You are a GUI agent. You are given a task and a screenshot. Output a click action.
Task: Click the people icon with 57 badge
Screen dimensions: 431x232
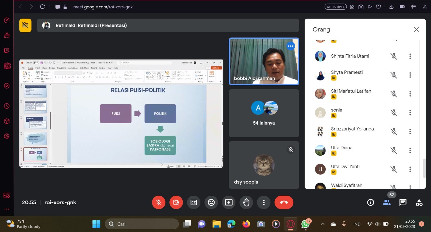pyautogui.click(x=387, y=202)
